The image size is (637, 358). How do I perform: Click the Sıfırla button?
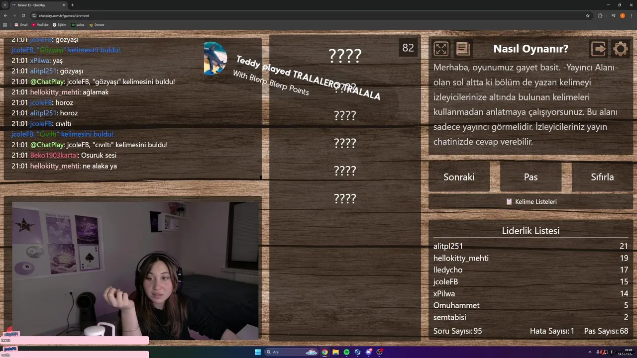tap(602, 177)
